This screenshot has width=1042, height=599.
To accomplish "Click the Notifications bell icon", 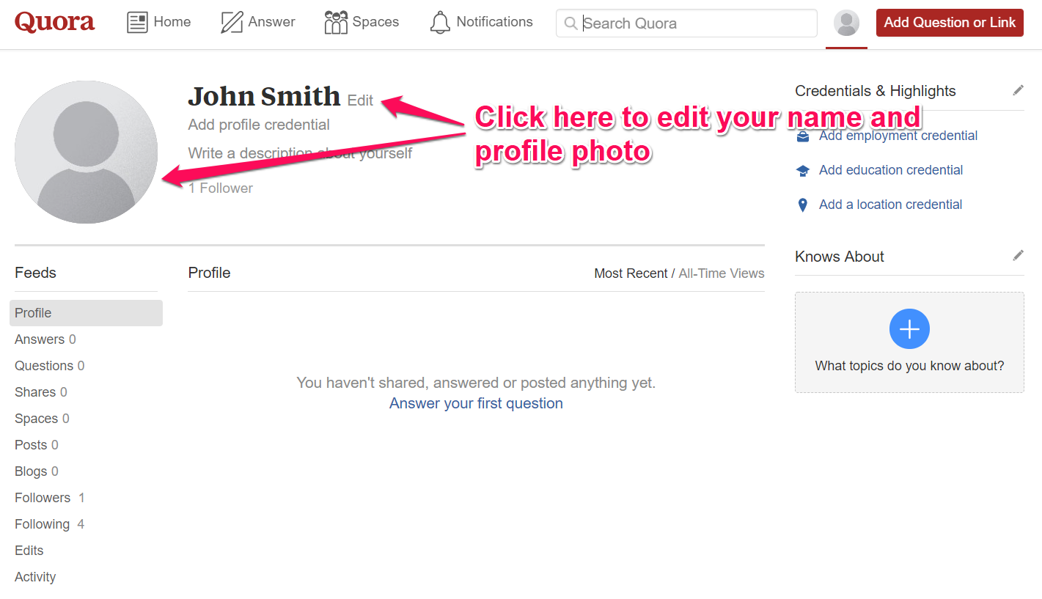I will pos(440,22).
